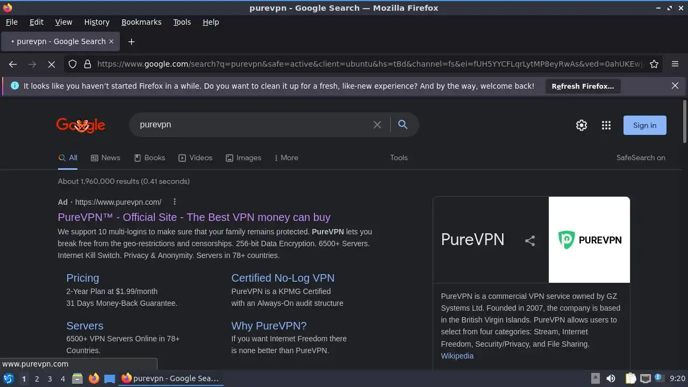Open Google quick settings gear
This screenshot has width=688, height=387.
(582, 125)
